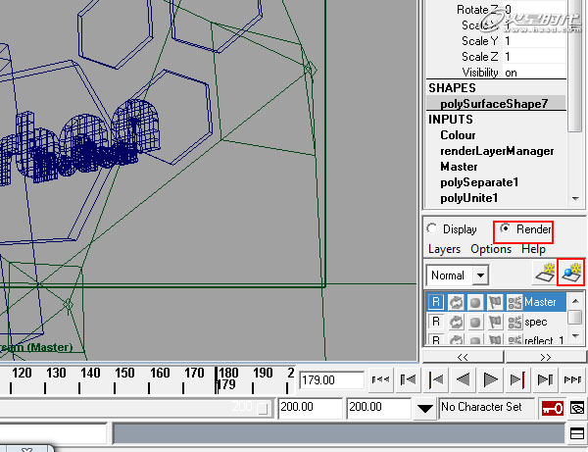Viewport: 588px width, 452px height.
Task: Click channel box scroll down arrow
Action: point(575,198)
